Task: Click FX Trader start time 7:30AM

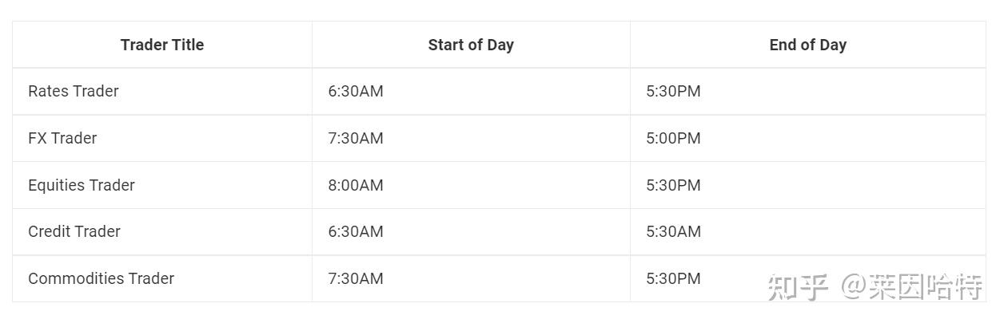Action: [x=356, y=138]
